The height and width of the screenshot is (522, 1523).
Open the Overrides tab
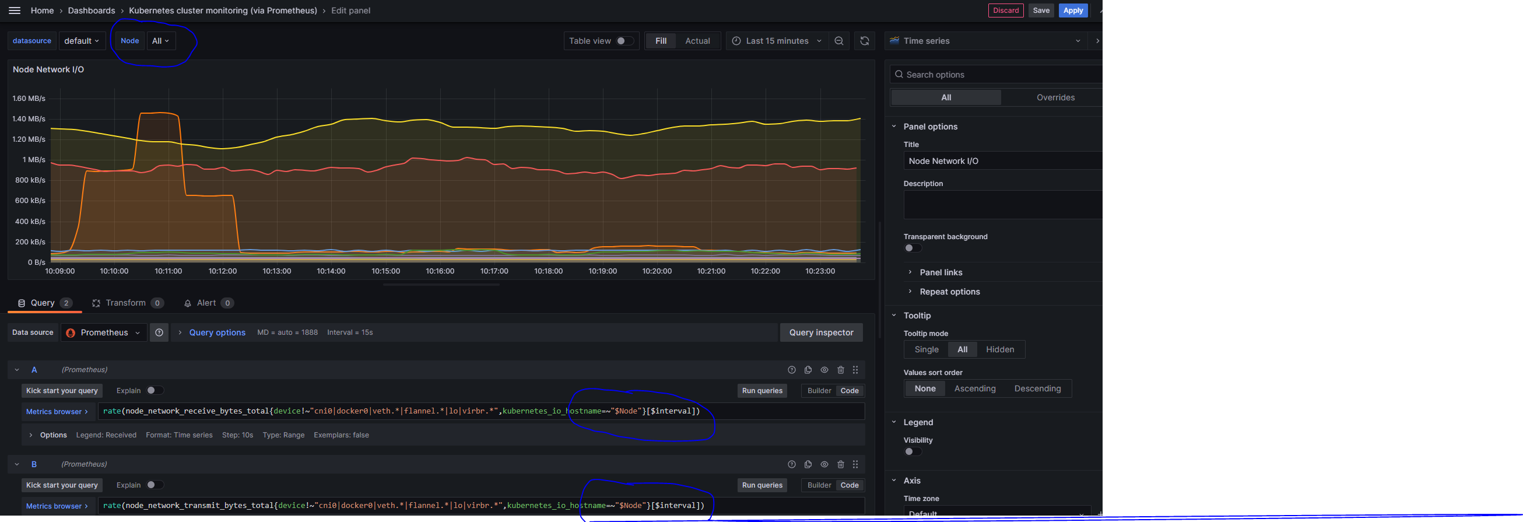point(1055,97)
